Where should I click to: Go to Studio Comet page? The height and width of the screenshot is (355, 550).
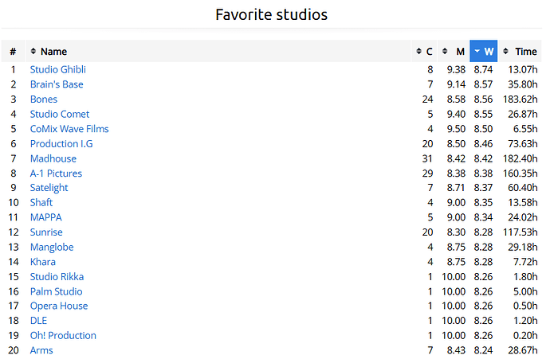pyautogui.click(x=60, y=114)
